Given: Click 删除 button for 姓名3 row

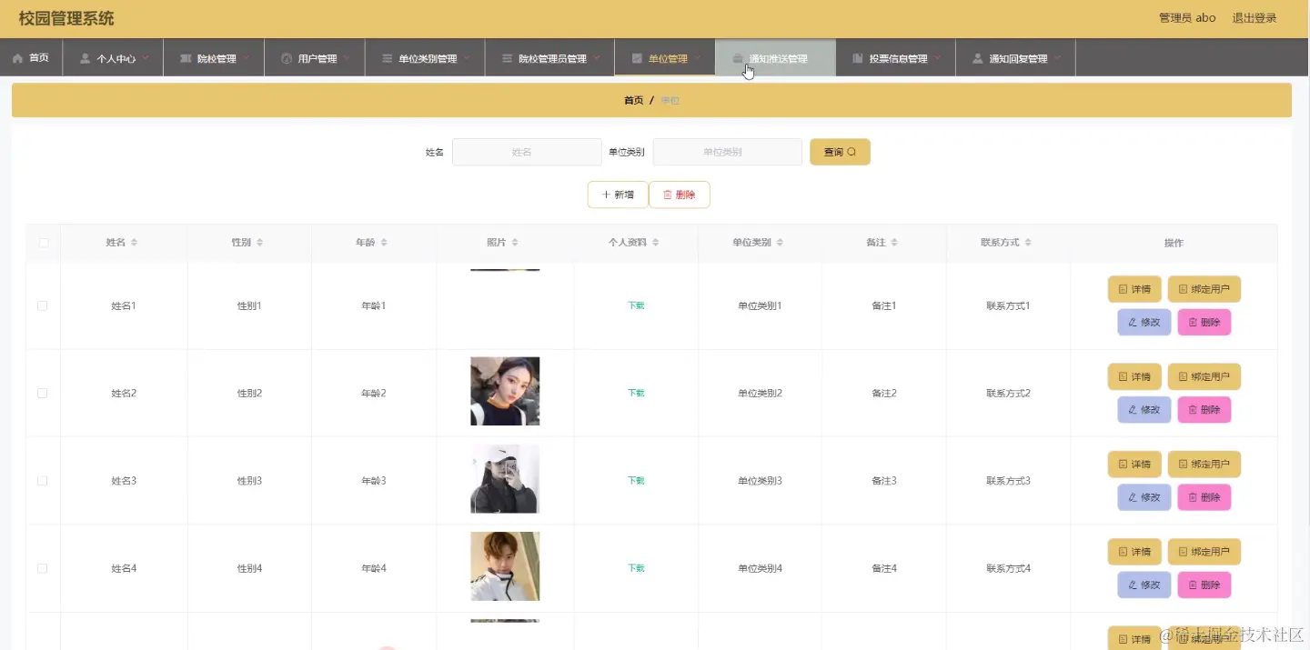Looking at the screenshot, I should pos(1204,497).
